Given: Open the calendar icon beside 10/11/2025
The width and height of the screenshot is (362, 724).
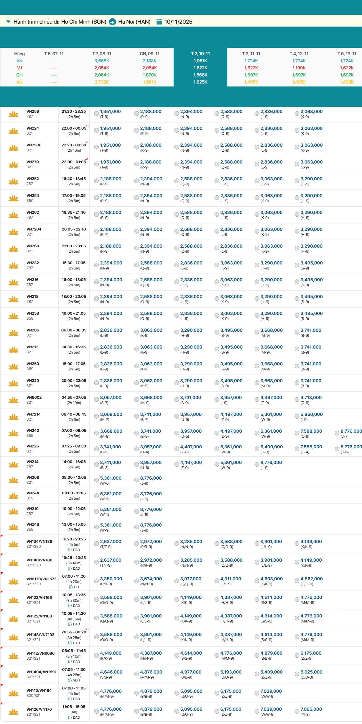Looking at the screenshot, I should (159, 22).
